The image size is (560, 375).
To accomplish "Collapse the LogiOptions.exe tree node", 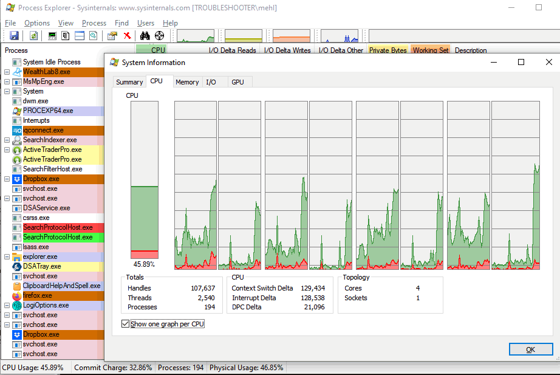I will pos(7,305).
